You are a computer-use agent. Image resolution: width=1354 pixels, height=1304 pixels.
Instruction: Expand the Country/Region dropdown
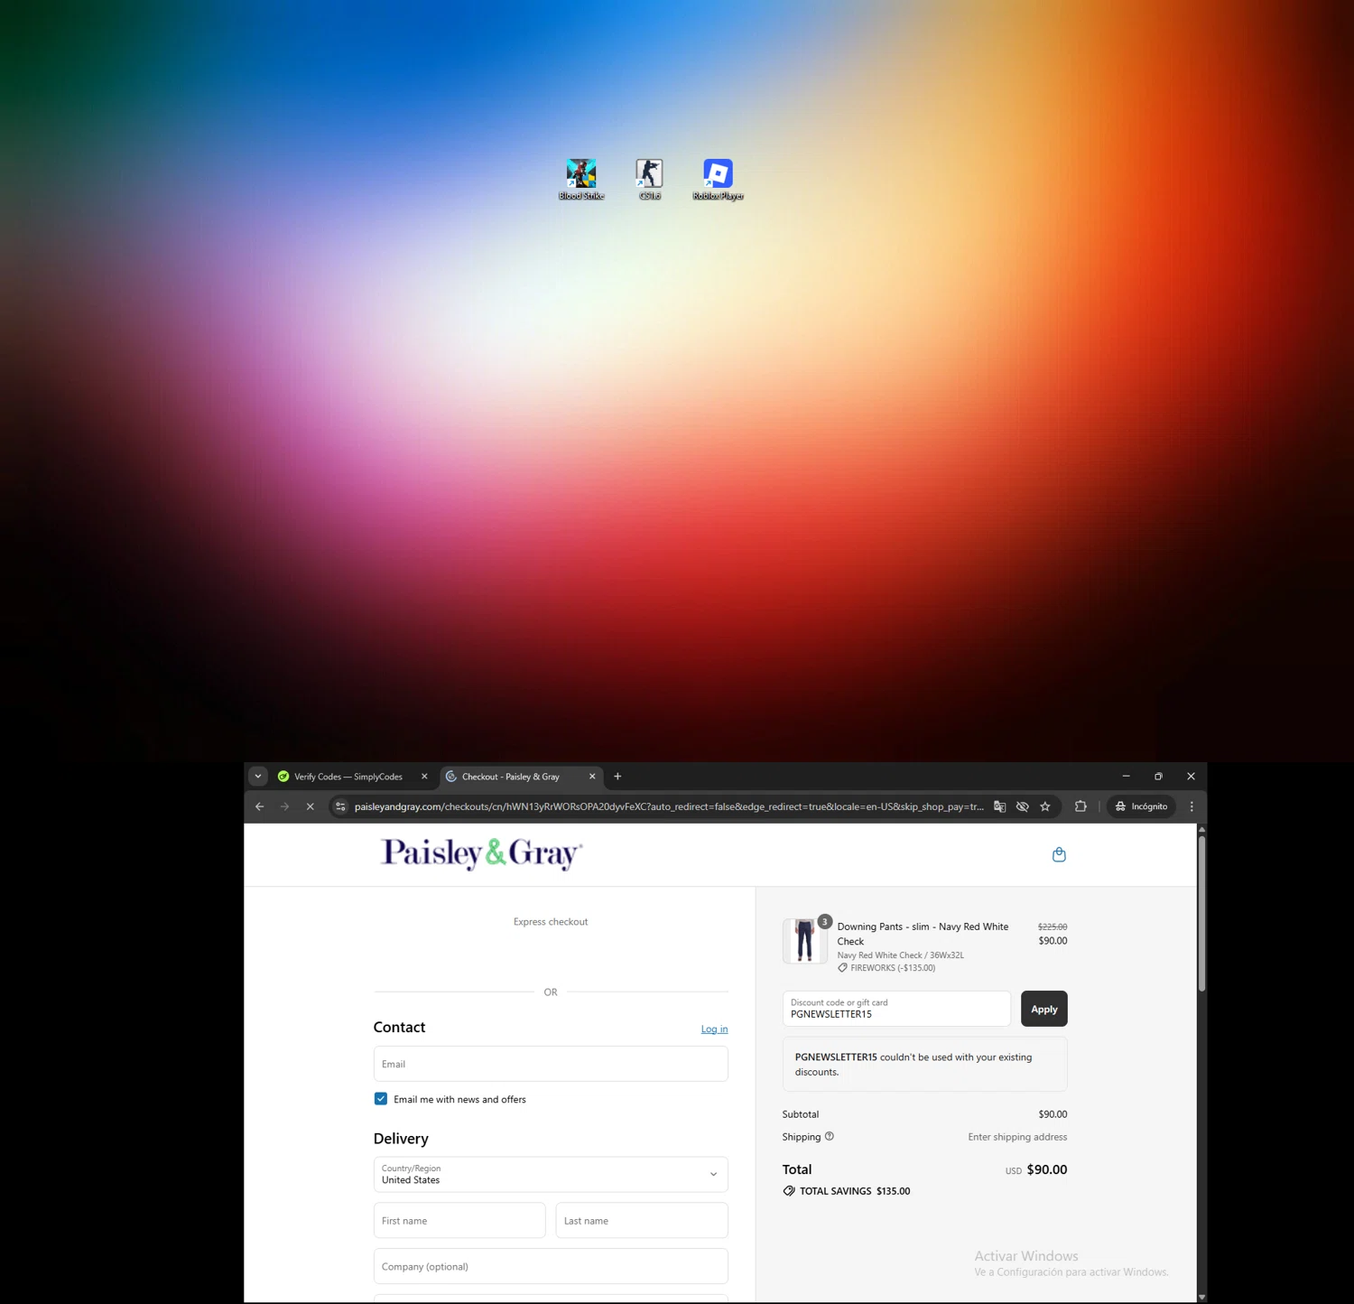pyautogui.click(x=551, y=1175)
